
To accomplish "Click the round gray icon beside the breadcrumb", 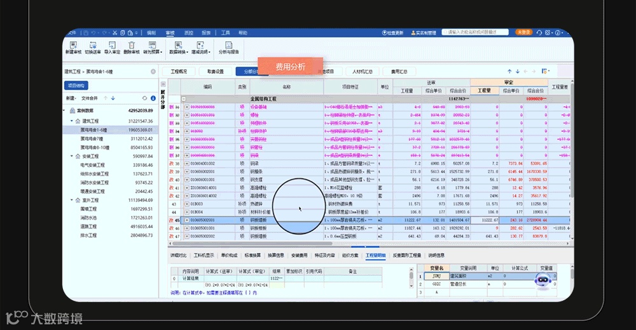I will [x=153, y=72].
